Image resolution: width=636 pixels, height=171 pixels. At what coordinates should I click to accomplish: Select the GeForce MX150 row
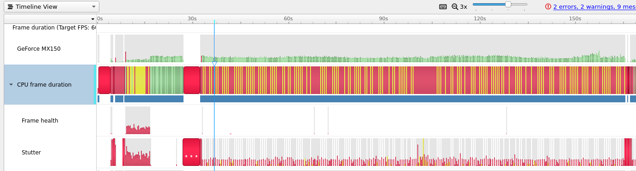[x=50, y=48]
